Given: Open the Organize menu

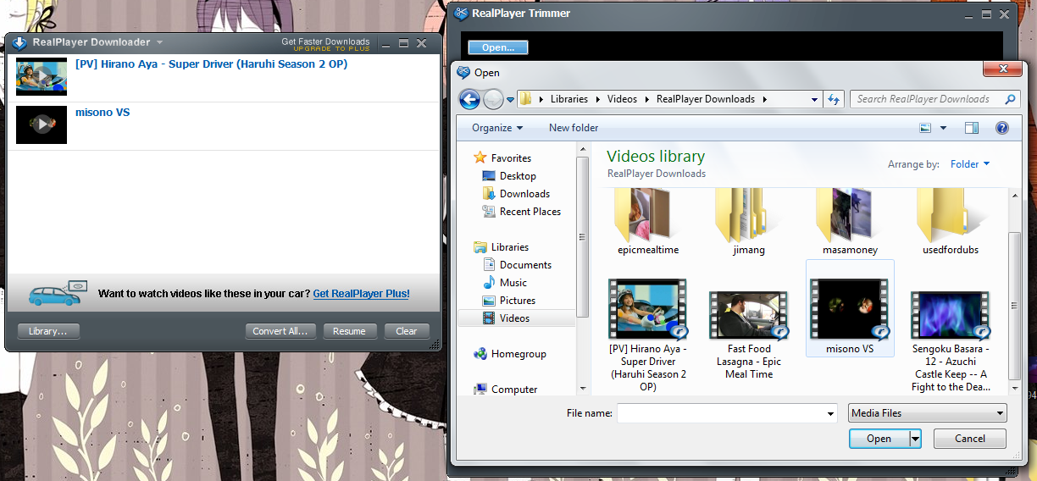Looking at the screenshot, I should 497,128.
